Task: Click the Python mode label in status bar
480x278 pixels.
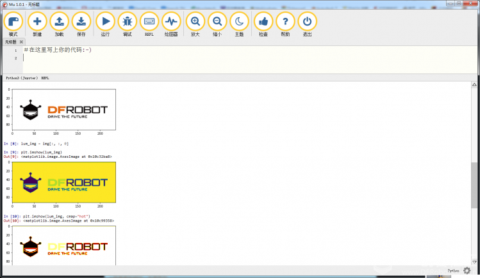Action: tap(453, 271)
